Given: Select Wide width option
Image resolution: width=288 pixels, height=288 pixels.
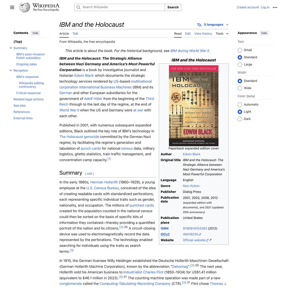Looking at the screenshot, I should 240,88.
